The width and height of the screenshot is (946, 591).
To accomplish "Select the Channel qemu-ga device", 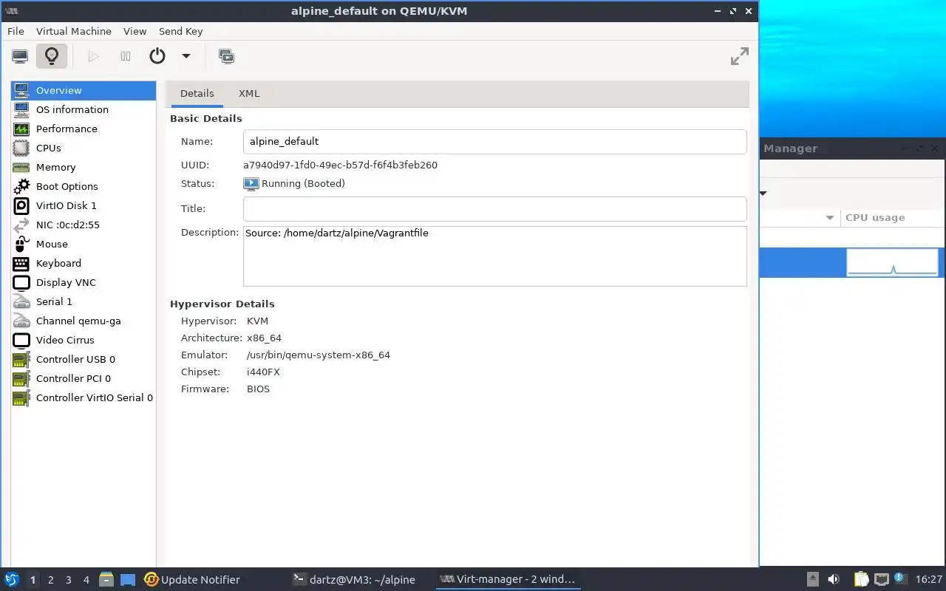I will coord(84,321).
